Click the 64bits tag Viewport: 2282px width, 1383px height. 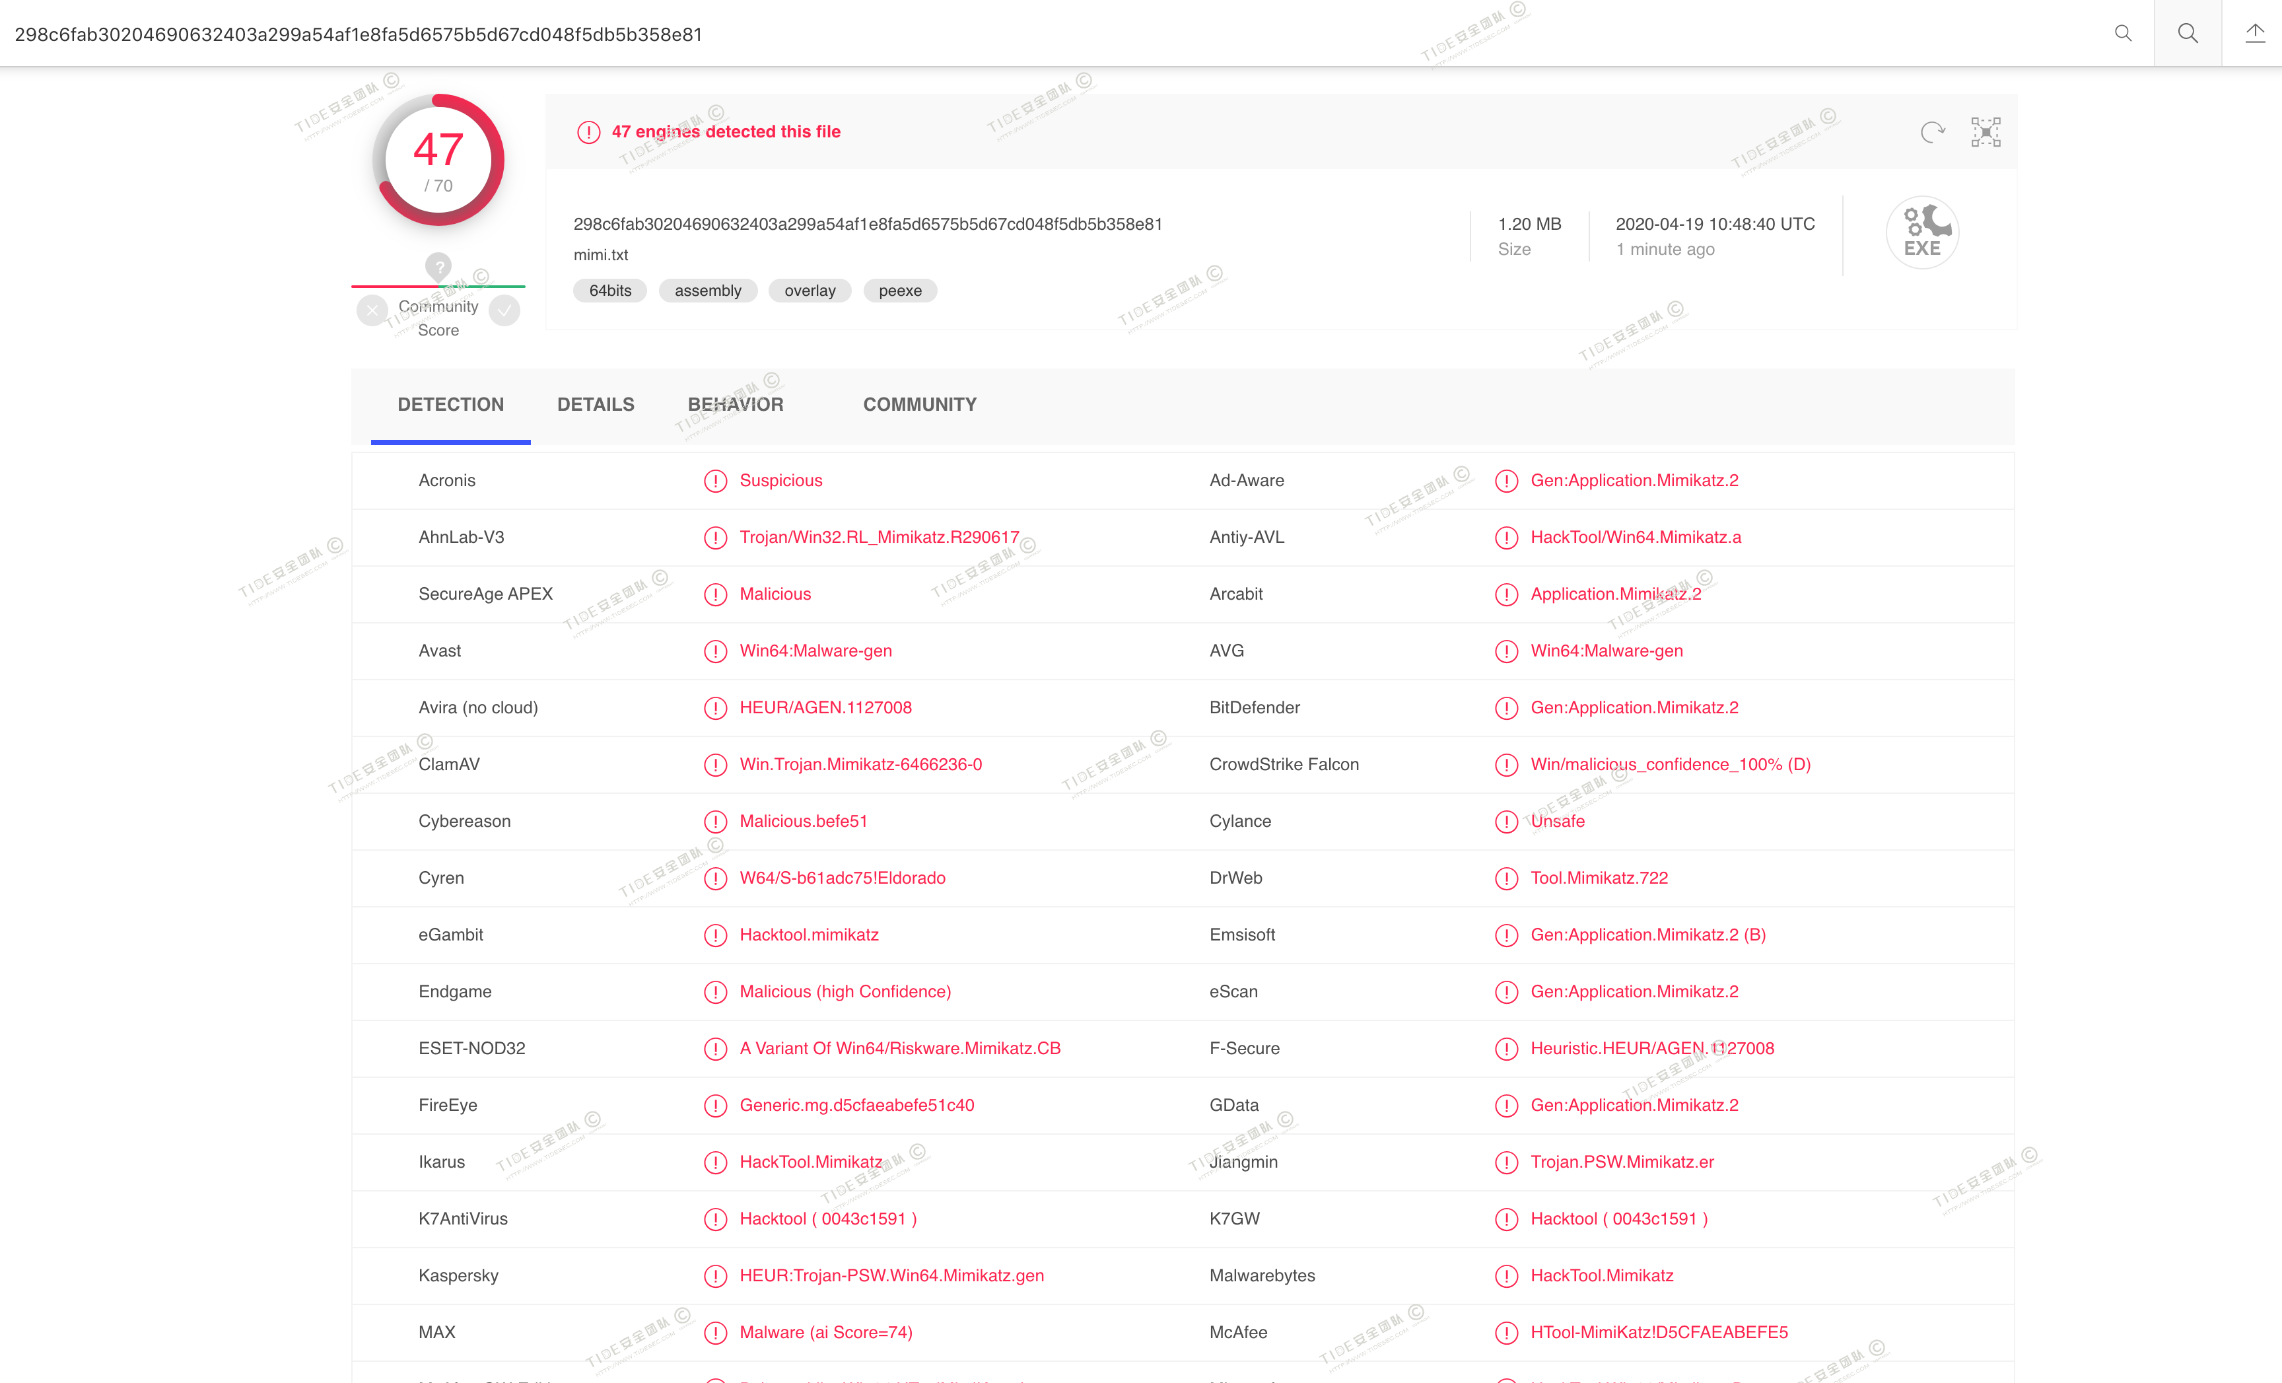pos(609,291)
